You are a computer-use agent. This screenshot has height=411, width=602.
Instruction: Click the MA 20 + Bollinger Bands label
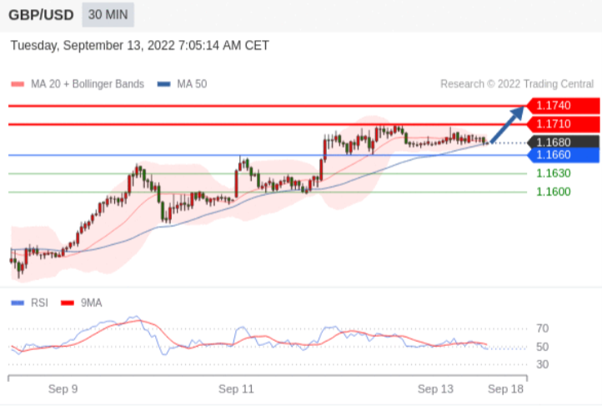pyautogui.click(x=88, y=84)
